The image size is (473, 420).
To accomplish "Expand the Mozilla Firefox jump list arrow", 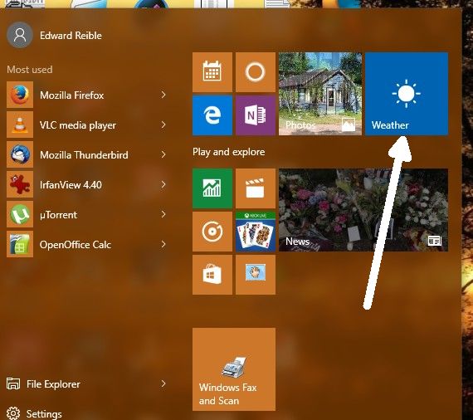I will tap(163, 95).
